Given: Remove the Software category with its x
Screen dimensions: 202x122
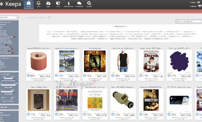Looking at the screenshot, I should 108,39.
